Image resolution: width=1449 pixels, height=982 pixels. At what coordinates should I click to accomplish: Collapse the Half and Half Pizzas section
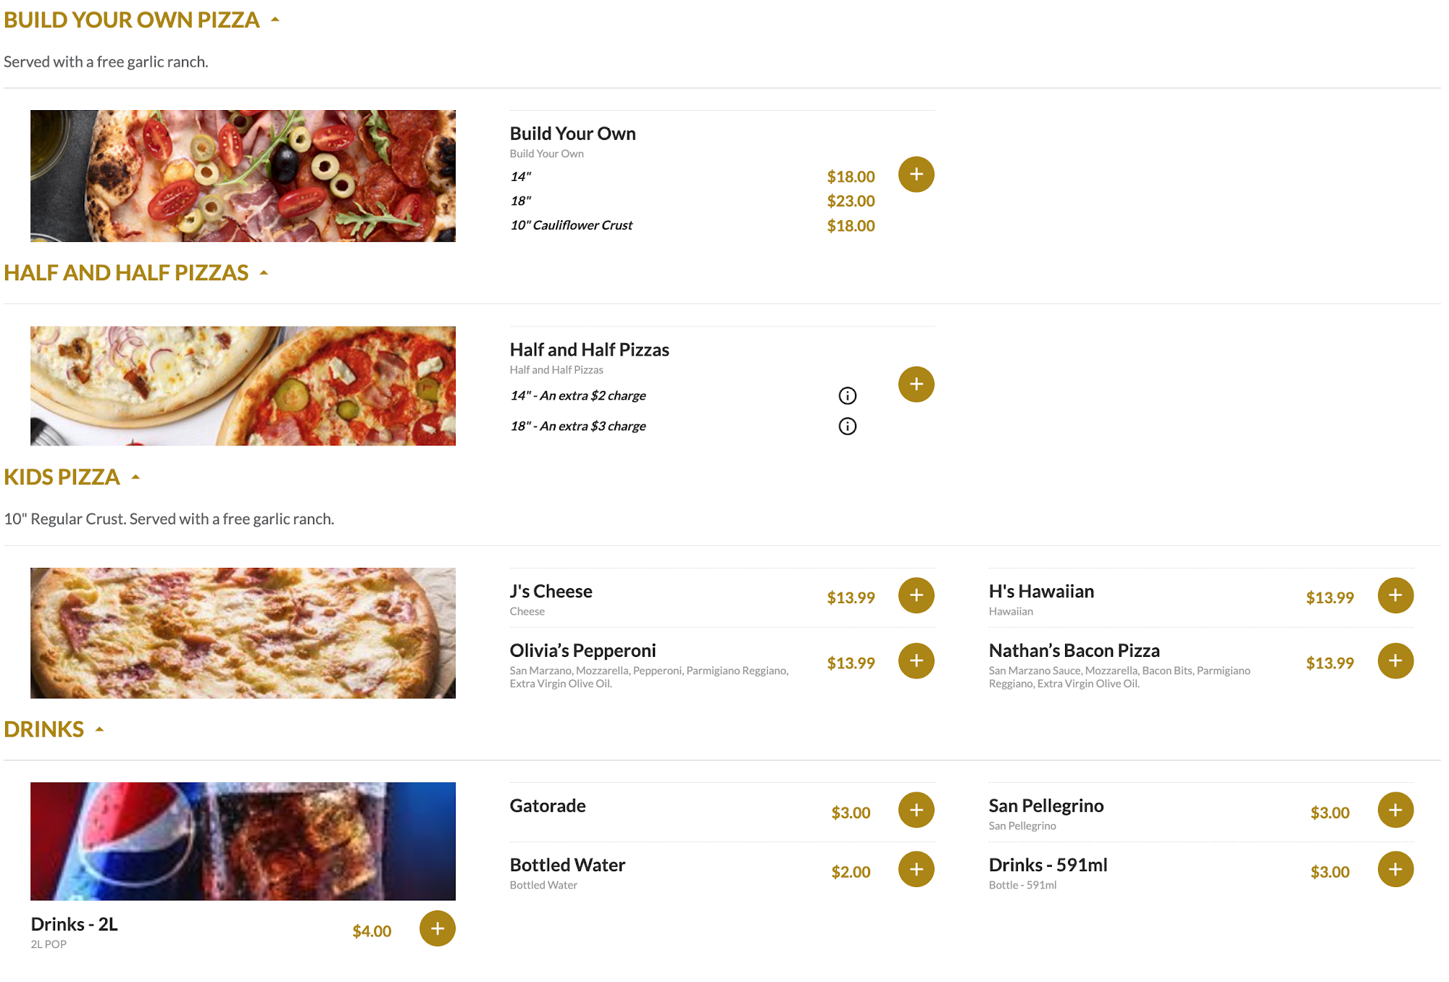click(264, 273)
